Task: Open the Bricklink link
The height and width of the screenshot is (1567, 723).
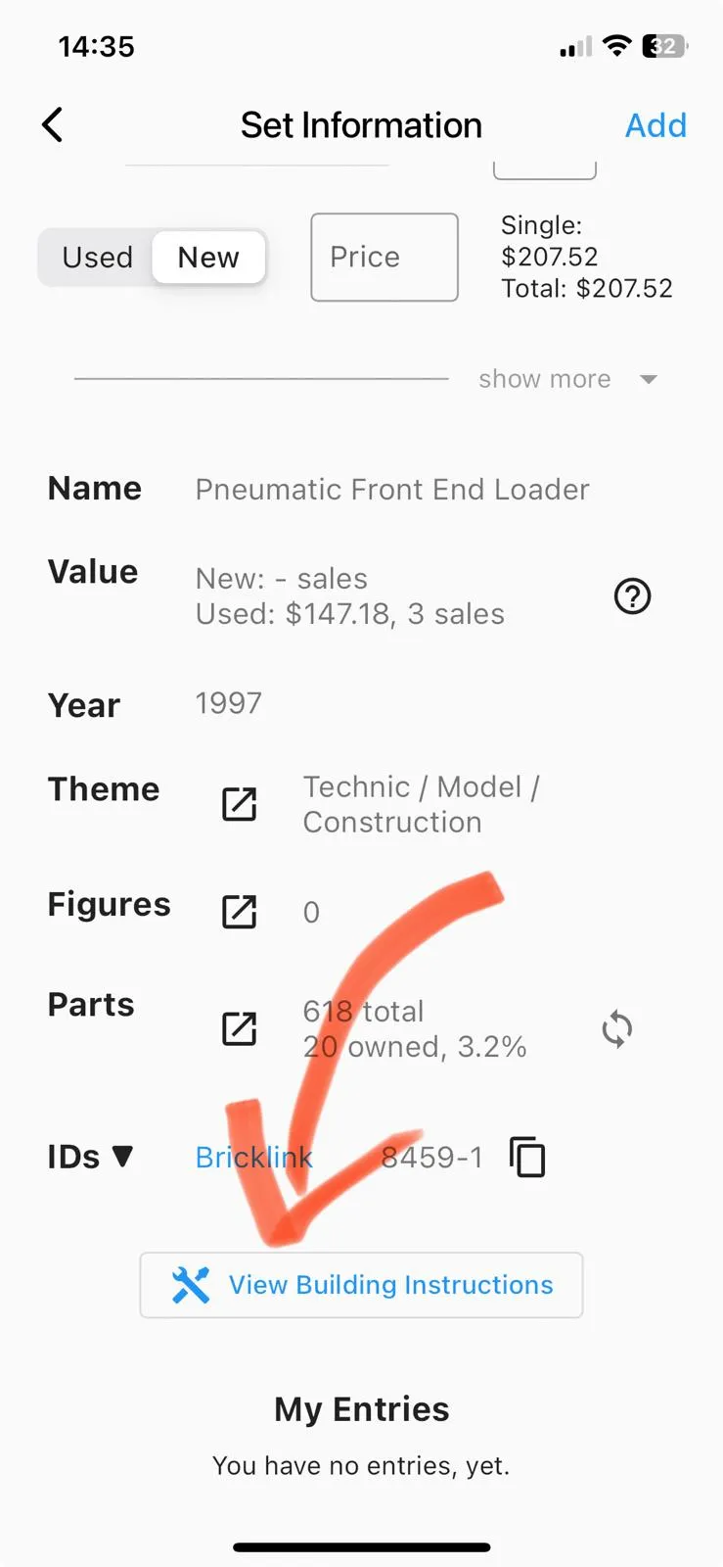Action: tap(254, 1157)
